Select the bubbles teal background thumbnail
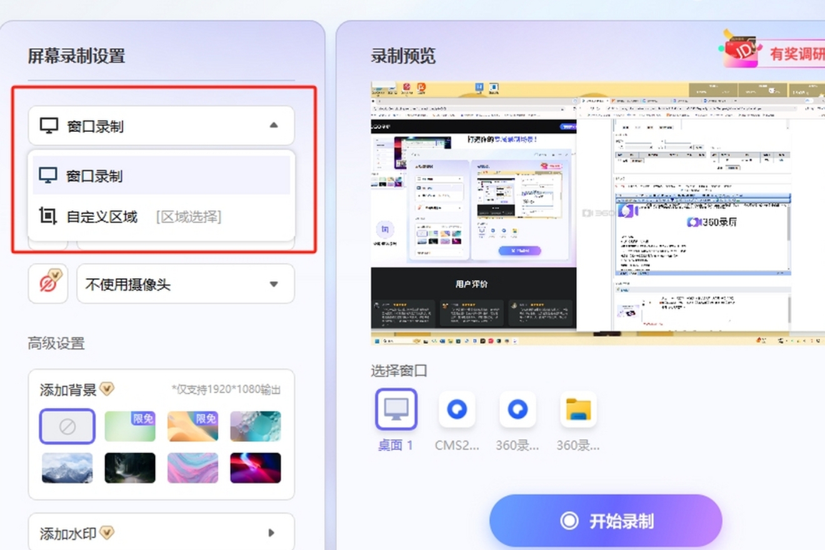825x550 pixels. pyautogui.click(x=256, y=426)
